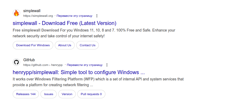The image size is (225, 103).
Task: Click the 'simplewall' site name above the URL
Action: coord(32,11)
